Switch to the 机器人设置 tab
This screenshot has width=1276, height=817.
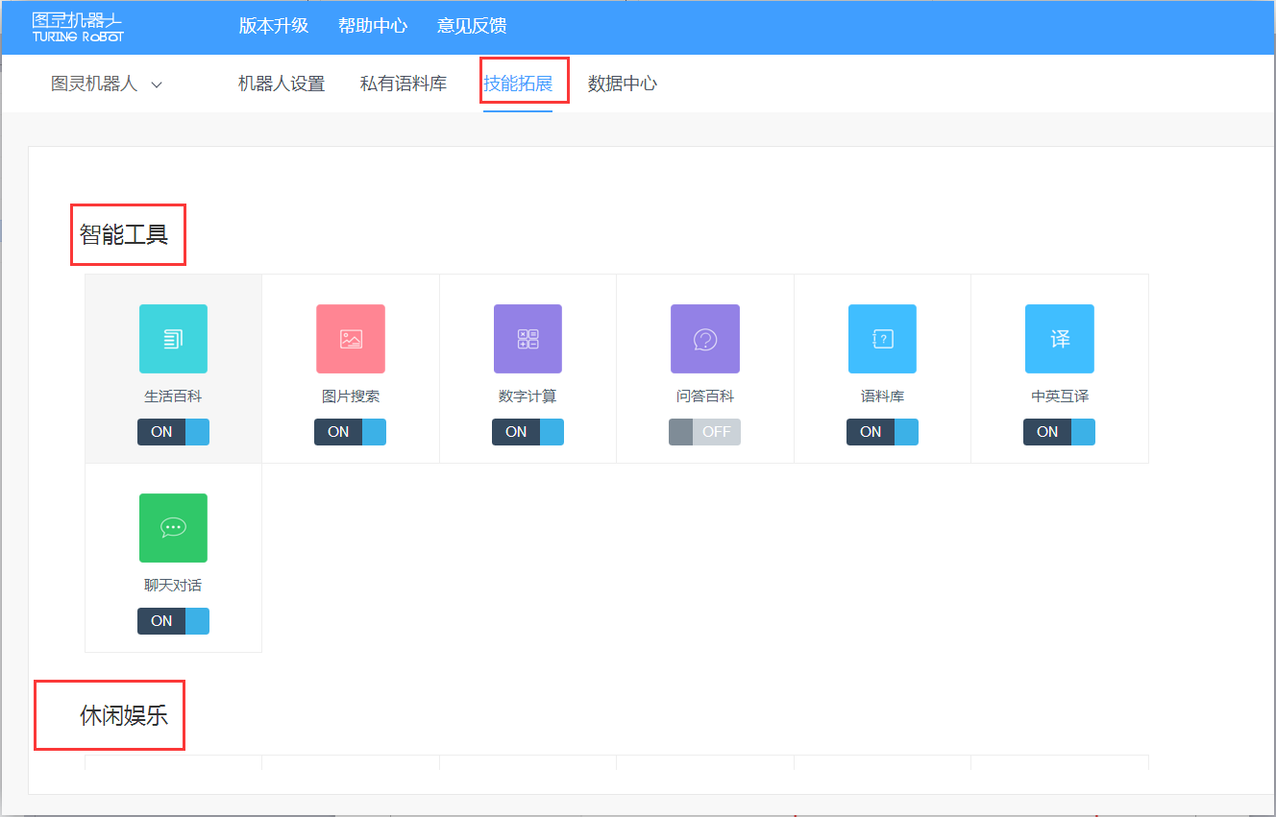[x=282, y=84]
